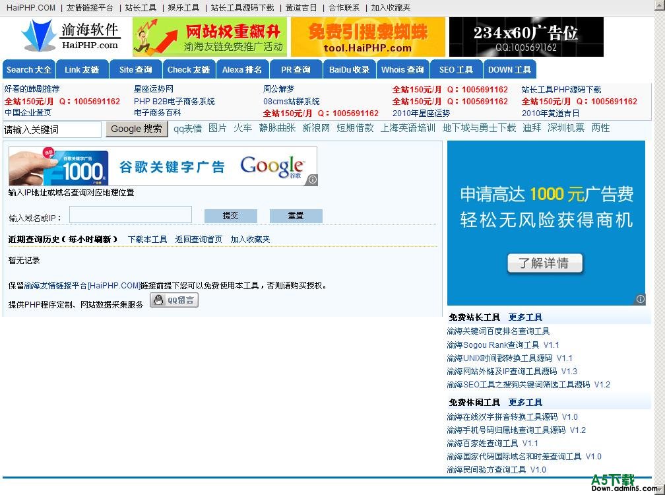This screenshot has width=665, height=495.
Task: Open the 08cms站群系统 link
Action: point(292,102)
